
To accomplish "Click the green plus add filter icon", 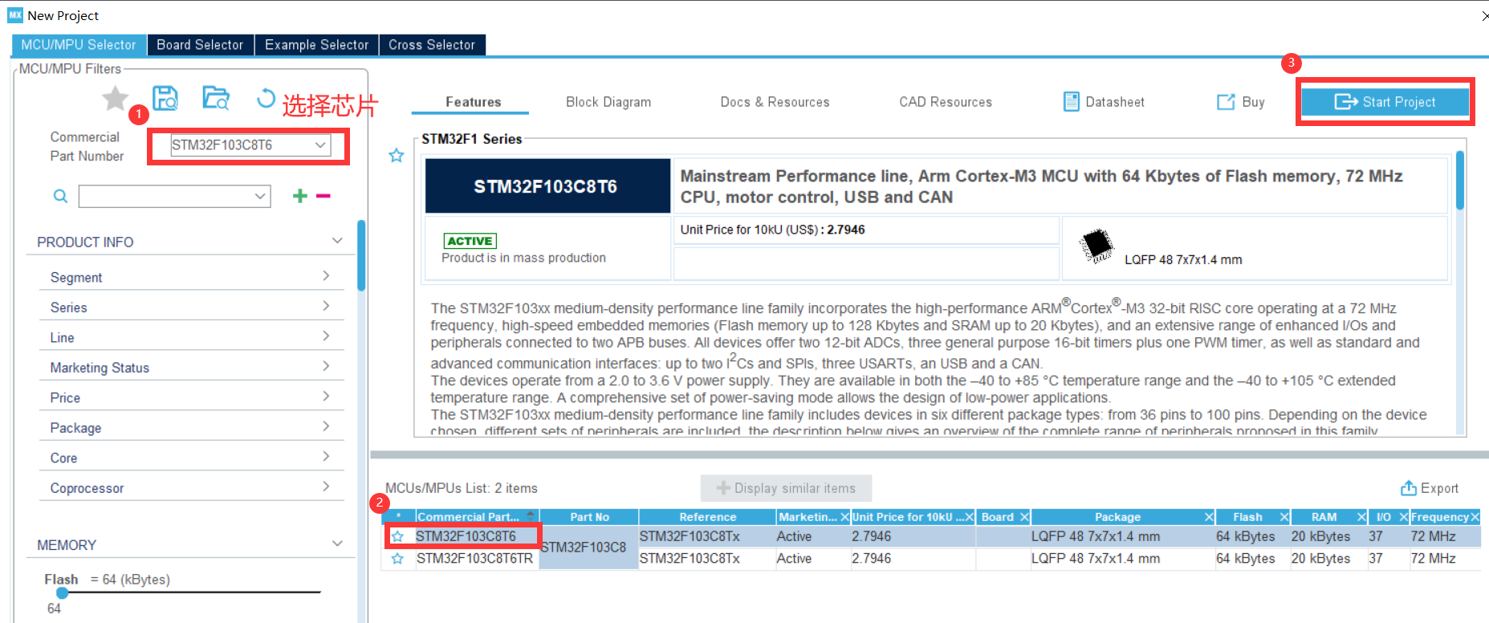I will (300, 196).
